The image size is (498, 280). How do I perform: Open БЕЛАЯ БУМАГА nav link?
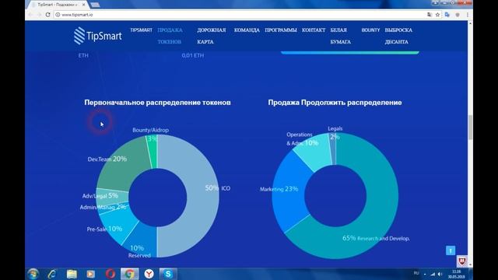coord(340,36)
